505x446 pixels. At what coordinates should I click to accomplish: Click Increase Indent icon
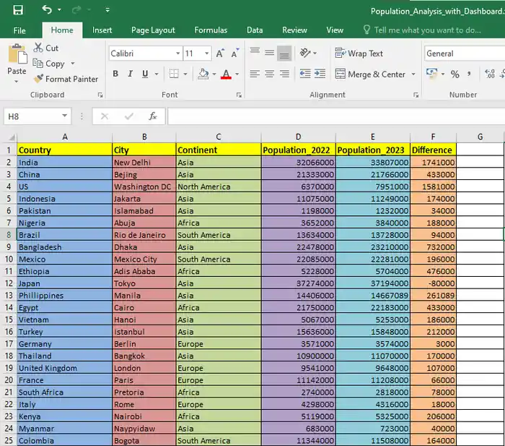[x=320, y=74]
